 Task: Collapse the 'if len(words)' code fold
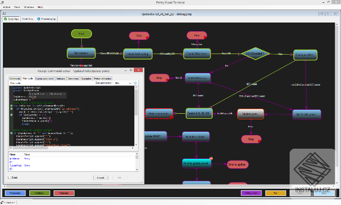tap(11, 115)
